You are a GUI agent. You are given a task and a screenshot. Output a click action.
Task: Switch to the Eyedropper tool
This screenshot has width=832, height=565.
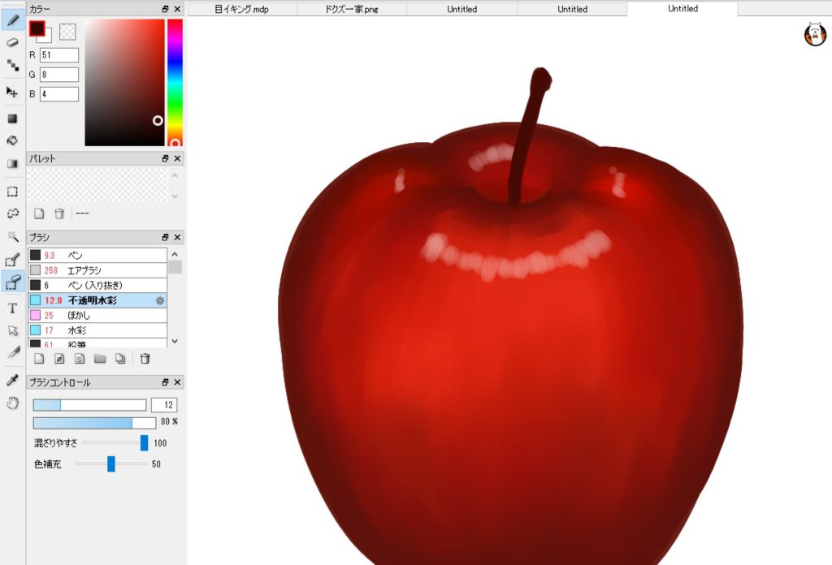[12, 380]
